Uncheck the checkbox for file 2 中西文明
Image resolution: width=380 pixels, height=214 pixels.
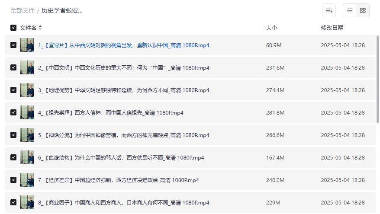click(13, 68)
